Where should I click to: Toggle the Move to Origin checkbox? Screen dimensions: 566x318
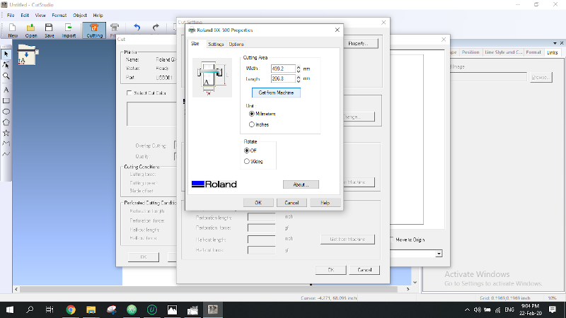[392, 240]
